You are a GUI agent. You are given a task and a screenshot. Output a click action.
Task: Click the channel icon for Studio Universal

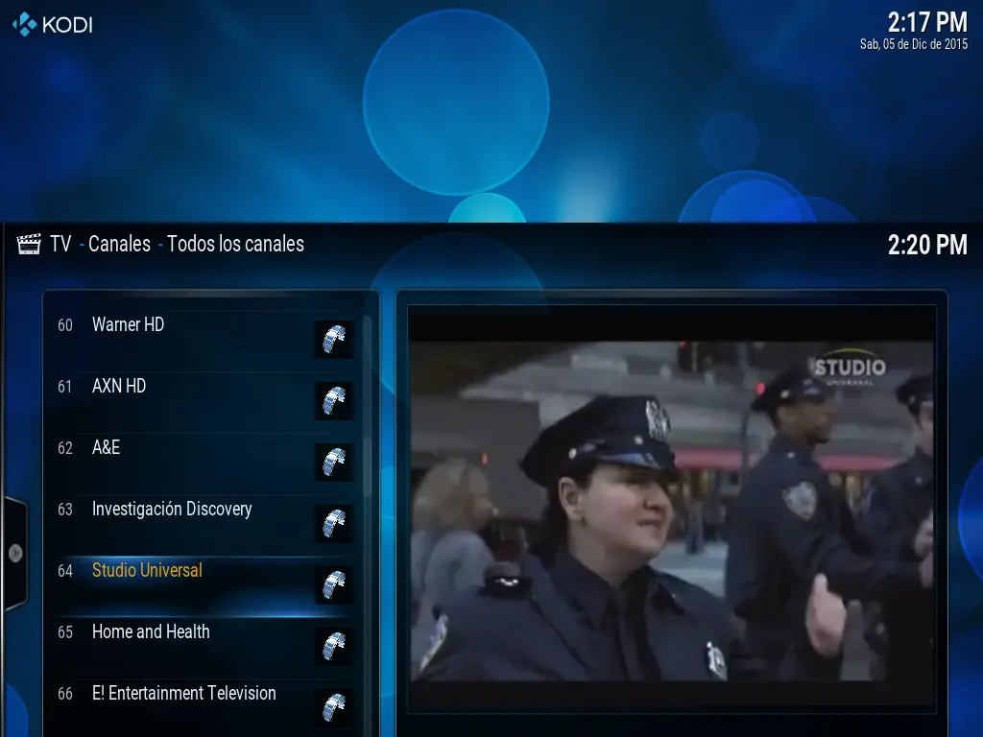click(x=333, y=585)
